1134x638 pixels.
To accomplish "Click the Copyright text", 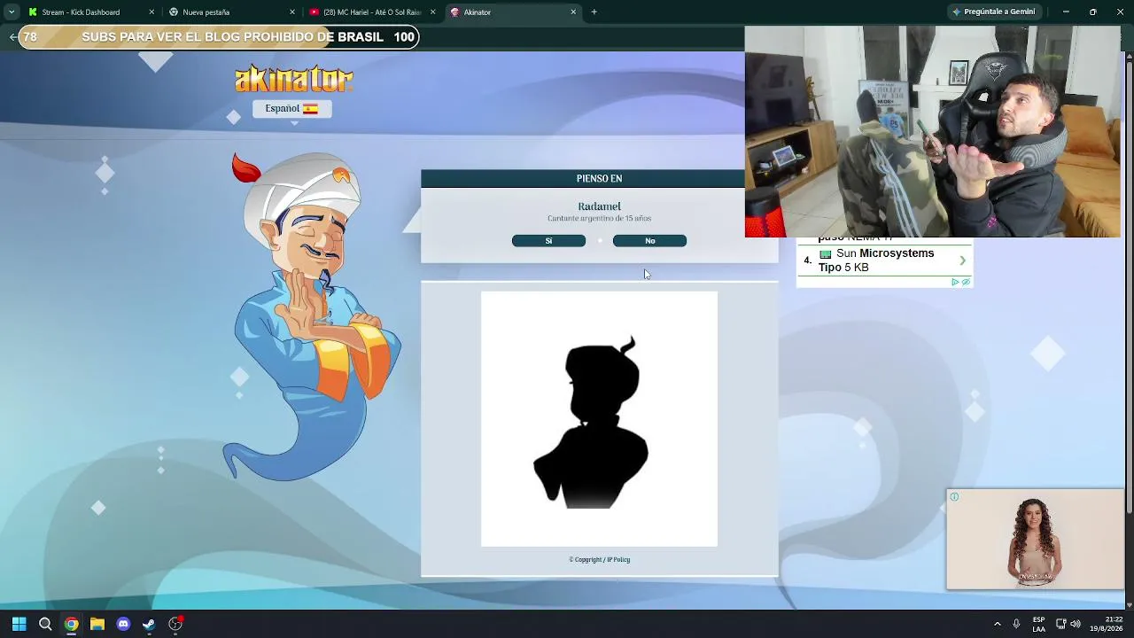I will point(587,560).
